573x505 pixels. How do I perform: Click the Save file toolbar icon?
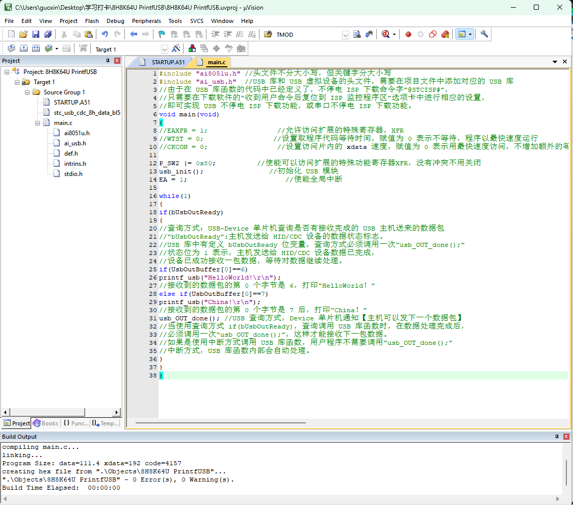click(x=36, y=34)
